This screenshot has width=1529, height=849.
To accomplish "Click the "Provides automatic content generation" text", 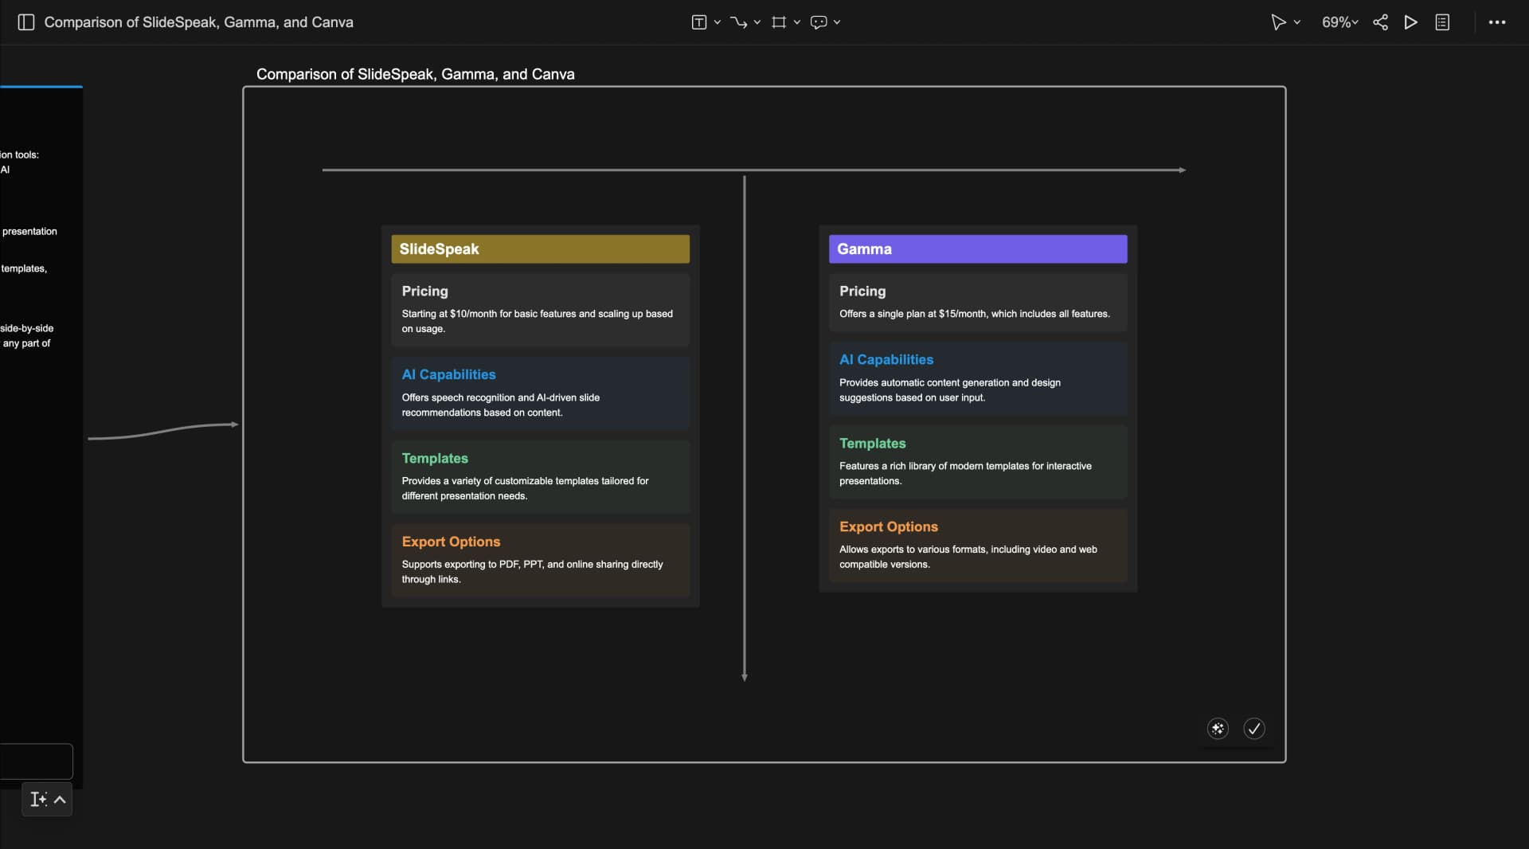I will (950, 390).
